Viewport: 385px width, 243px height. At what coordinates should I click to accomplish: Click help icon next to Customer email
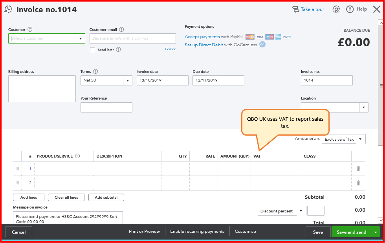tap(121, 29)
